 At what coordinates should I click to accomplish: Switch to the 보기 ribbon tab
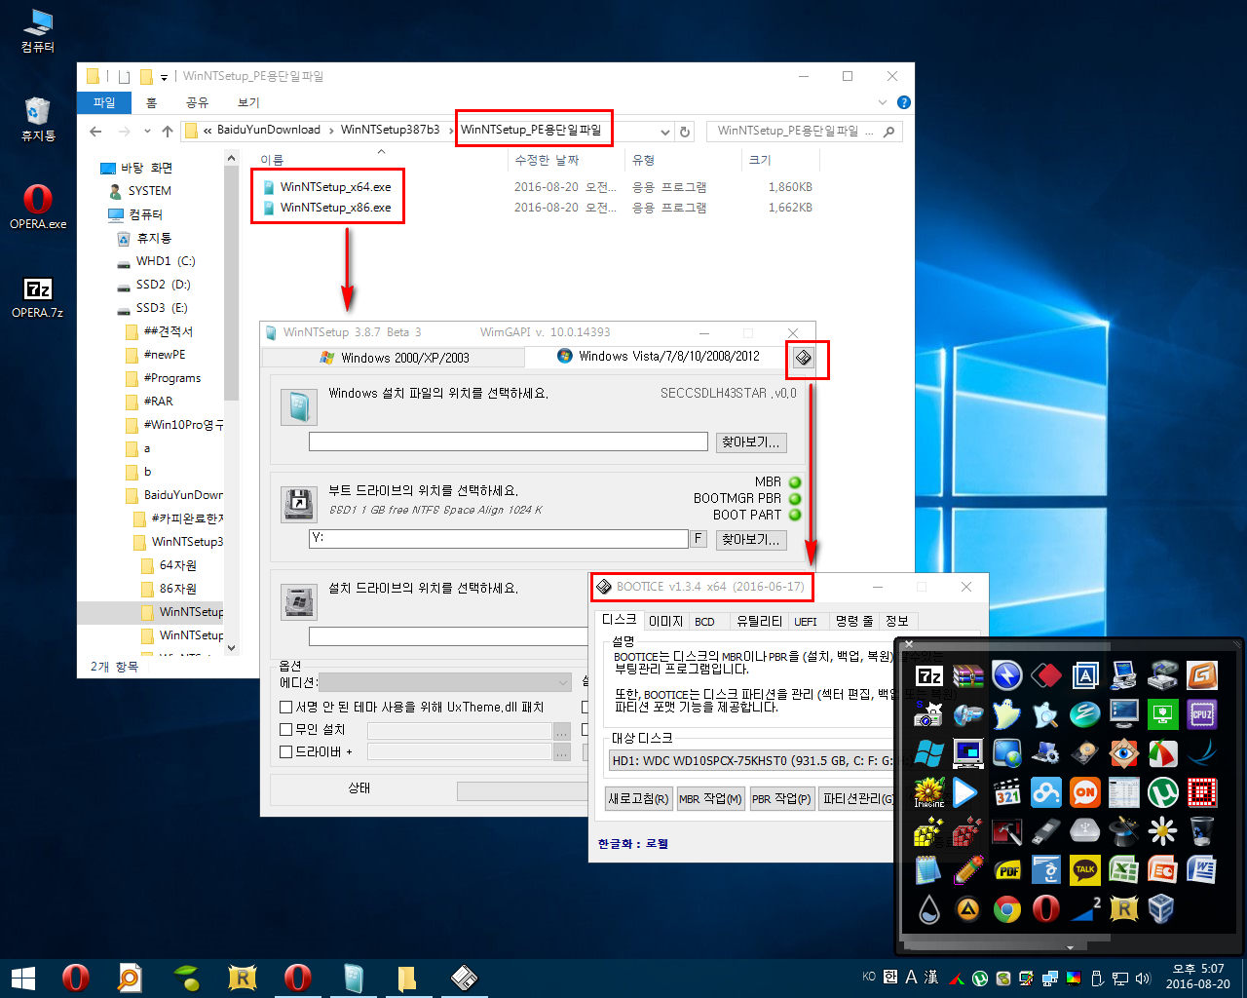pos(248,102)
